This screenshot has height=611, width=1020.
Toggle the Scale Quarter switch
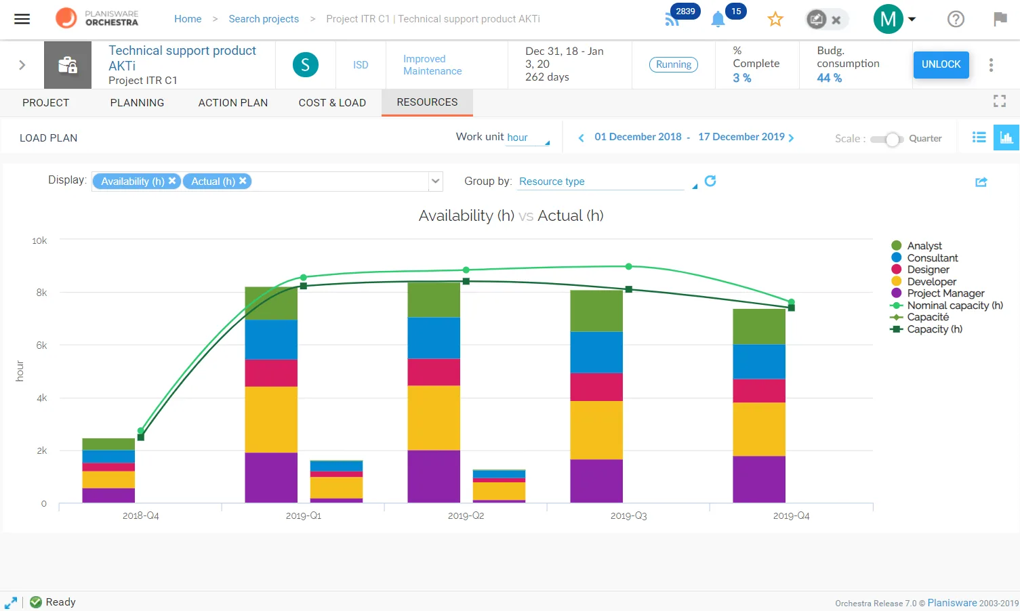(886, 139)
